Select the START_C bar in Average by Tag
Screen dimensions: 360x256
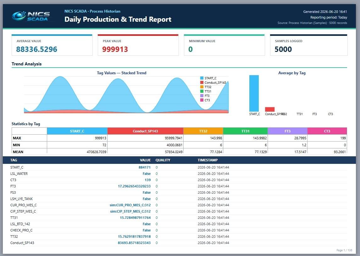coord(254,93)
